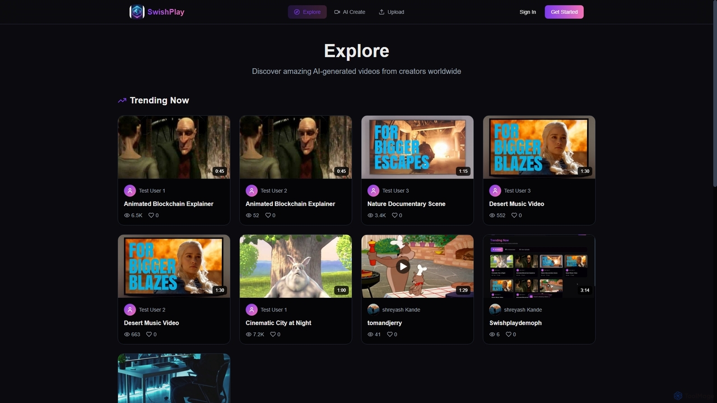The height and width of the screenshot is (403, 717).
Task: Click the Trending Now arrow icon
Action: (122, 101)
